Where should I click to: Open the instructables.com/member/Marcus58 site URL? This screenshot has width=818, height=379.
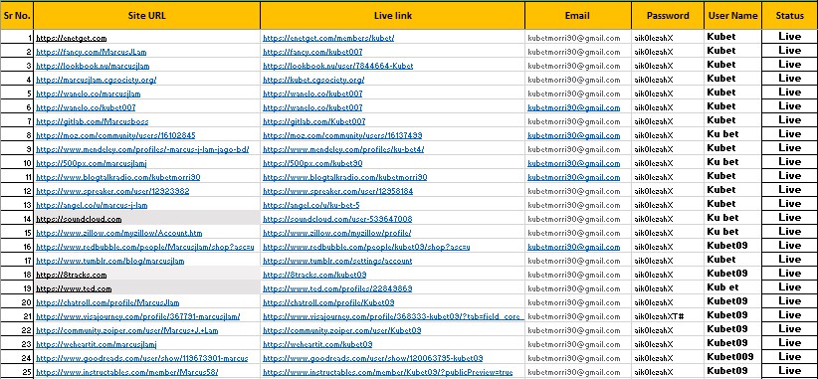point(126,372)
